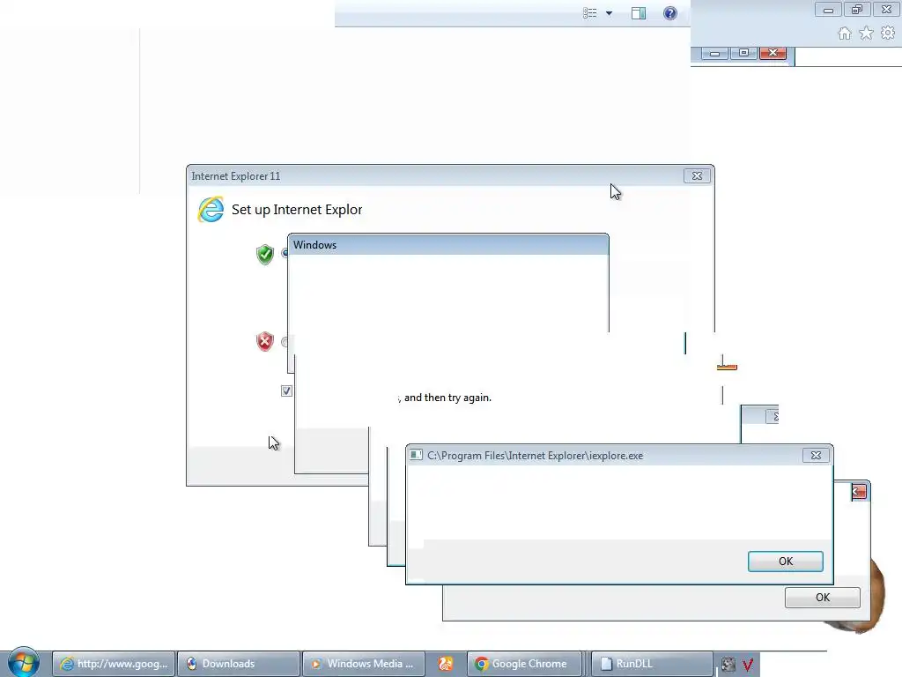Screen dimensions: 902x677
Task: Open the Tools gear icon
Action: click(888, 33)
